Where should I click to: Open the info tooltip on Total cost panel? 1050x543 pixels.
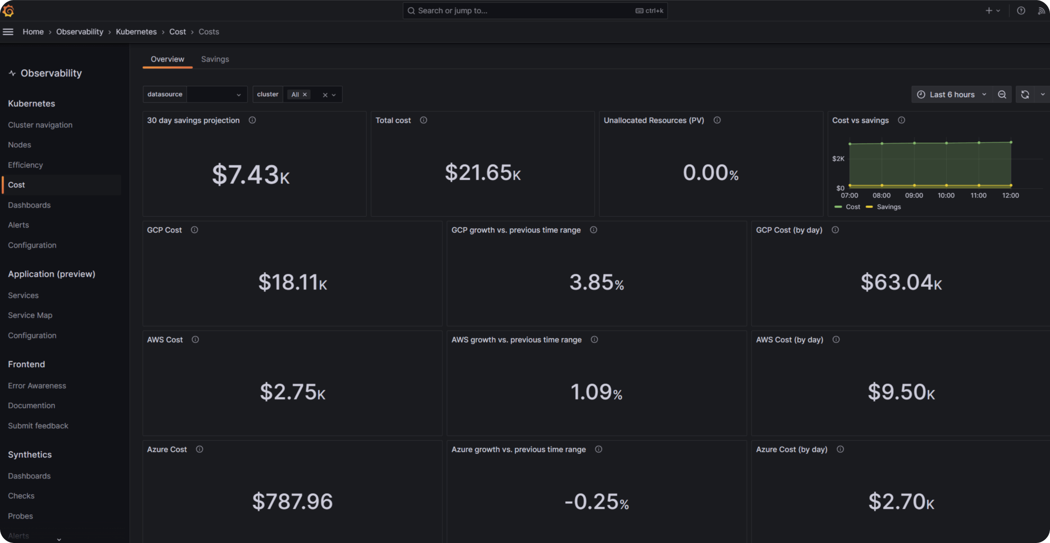click(423, 120)
